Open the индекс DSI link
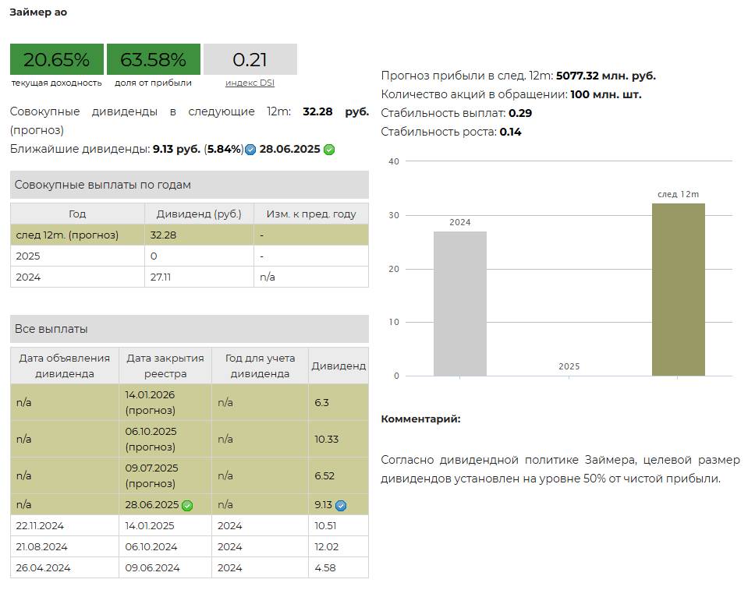Screen dimensions: 755x590 tap(250, 83)
